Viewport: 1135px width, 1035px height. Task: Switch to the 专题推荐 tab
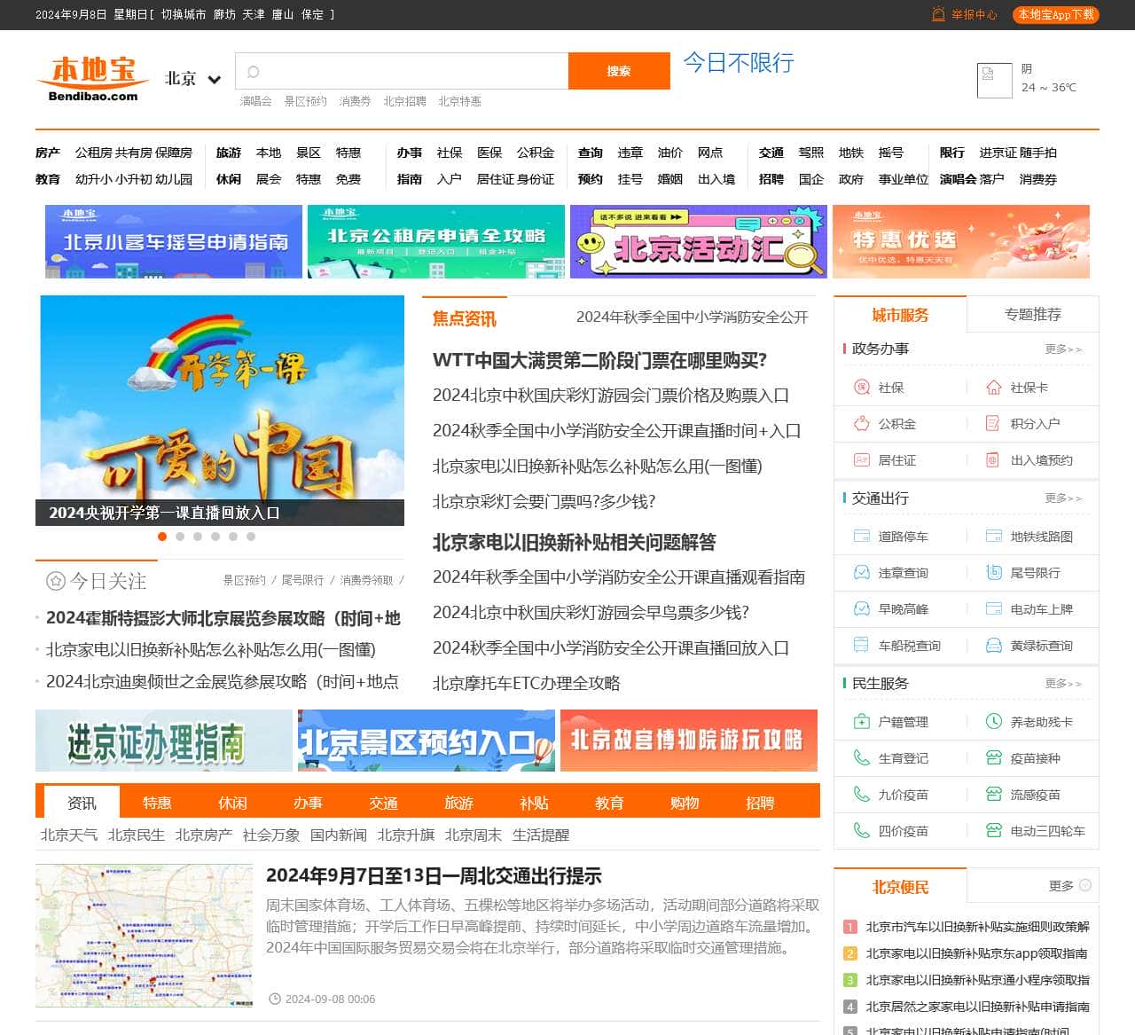click(x=1032, y=315)
